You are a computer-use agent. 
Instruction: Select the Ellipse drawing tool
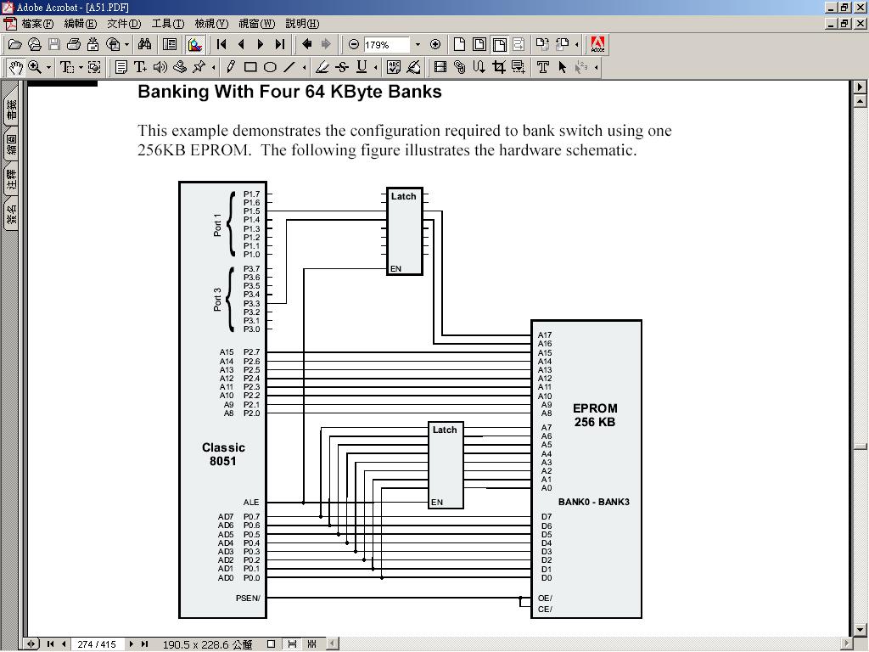270,68
